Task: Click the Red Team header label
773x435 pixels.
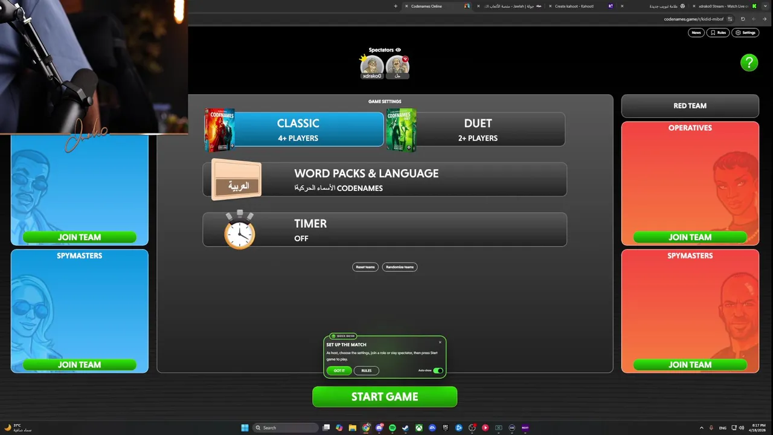Action: (x=690, y=106)
